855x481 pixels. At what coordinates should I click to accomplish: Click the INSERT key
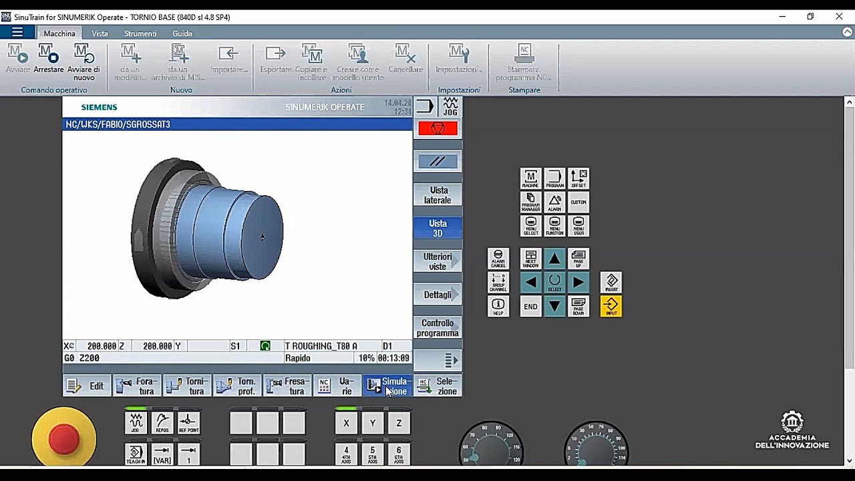(611, 282)
